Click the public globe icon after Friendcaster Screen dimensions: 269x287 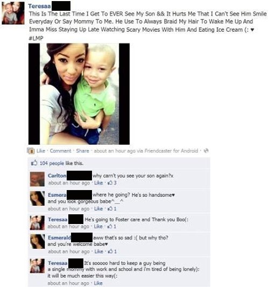coord(206,151)
